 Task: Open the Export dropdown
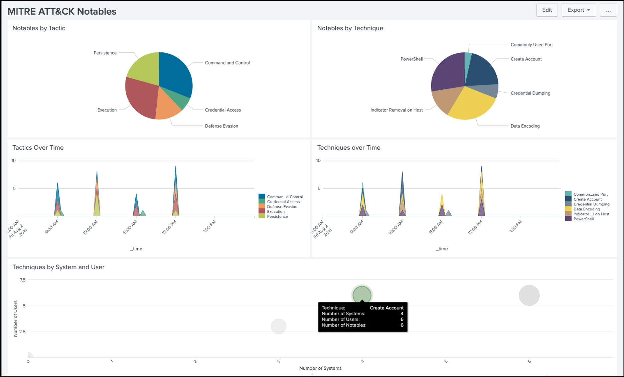click(x=579, y=10)
